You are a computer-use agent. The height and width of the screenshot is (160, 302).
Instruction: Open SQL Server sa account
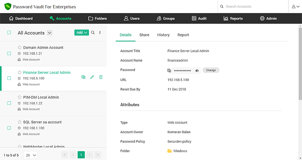[42, 122]
